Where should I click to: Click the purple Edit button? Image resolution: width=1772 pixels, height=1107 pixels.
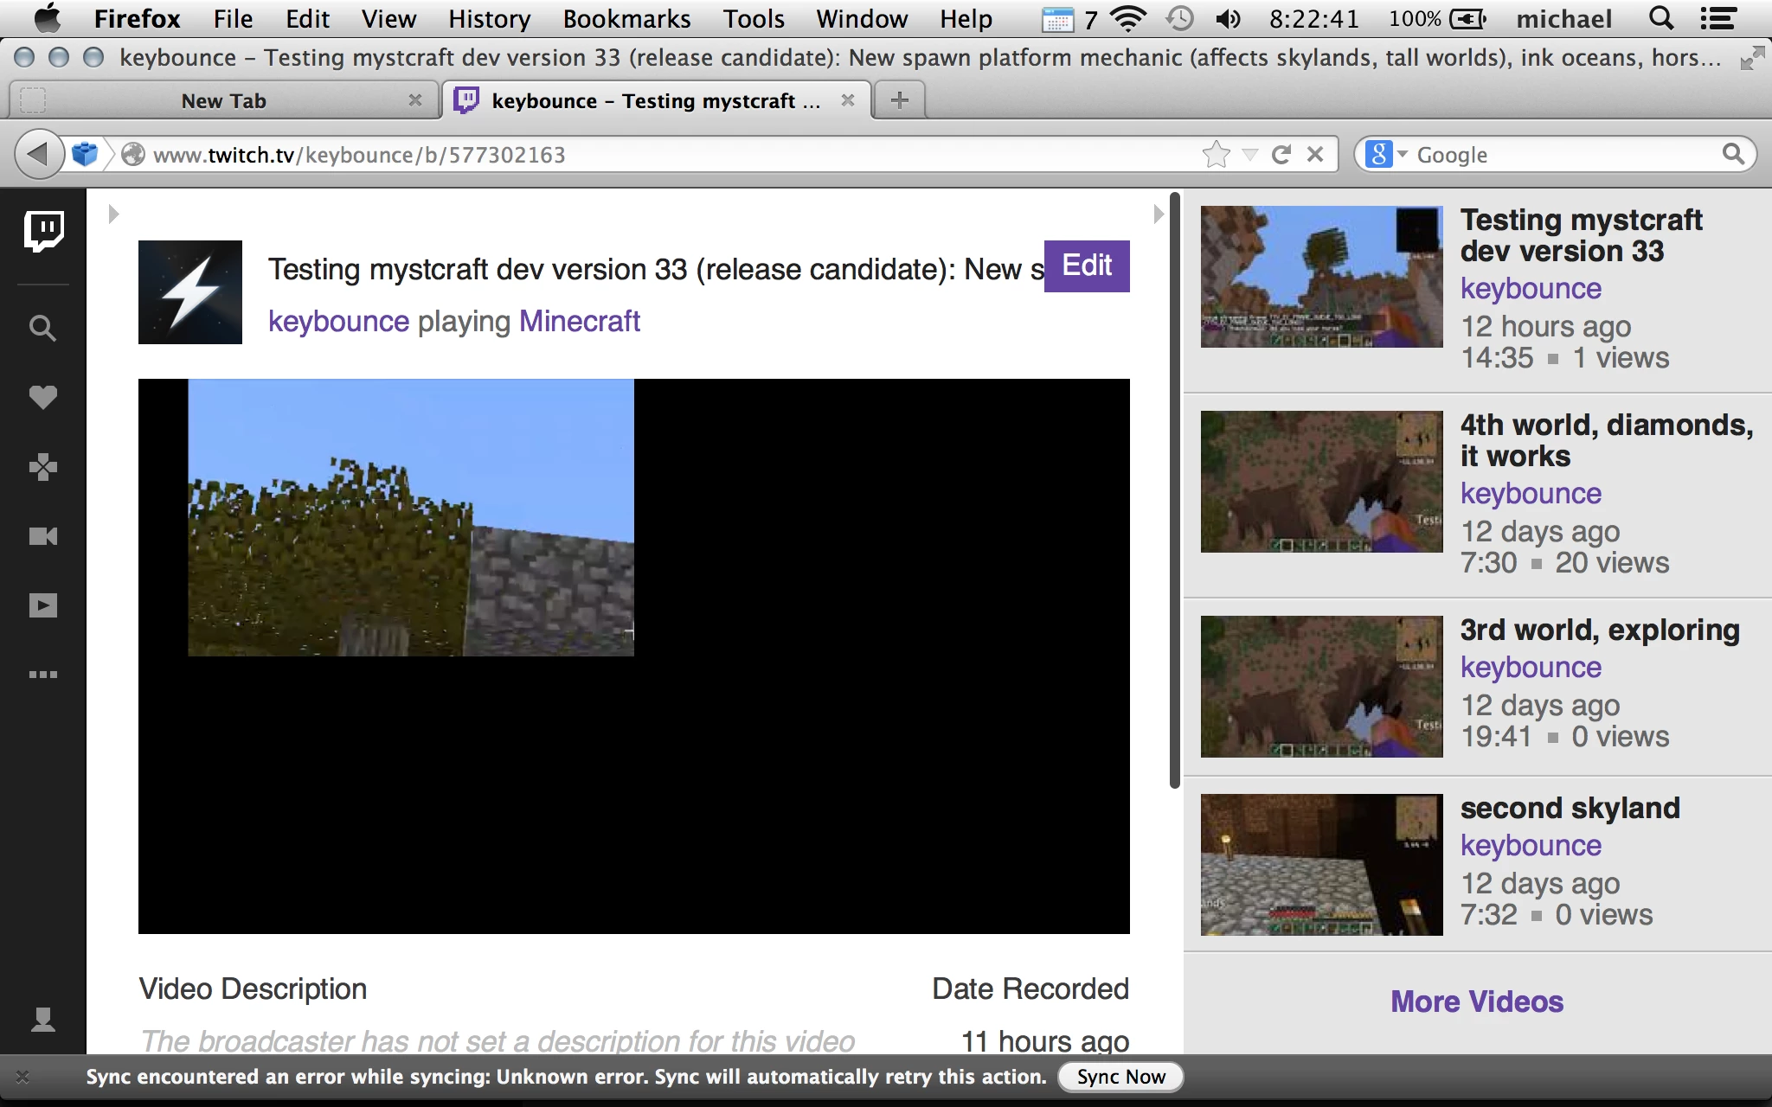[x=1087, y=266]
